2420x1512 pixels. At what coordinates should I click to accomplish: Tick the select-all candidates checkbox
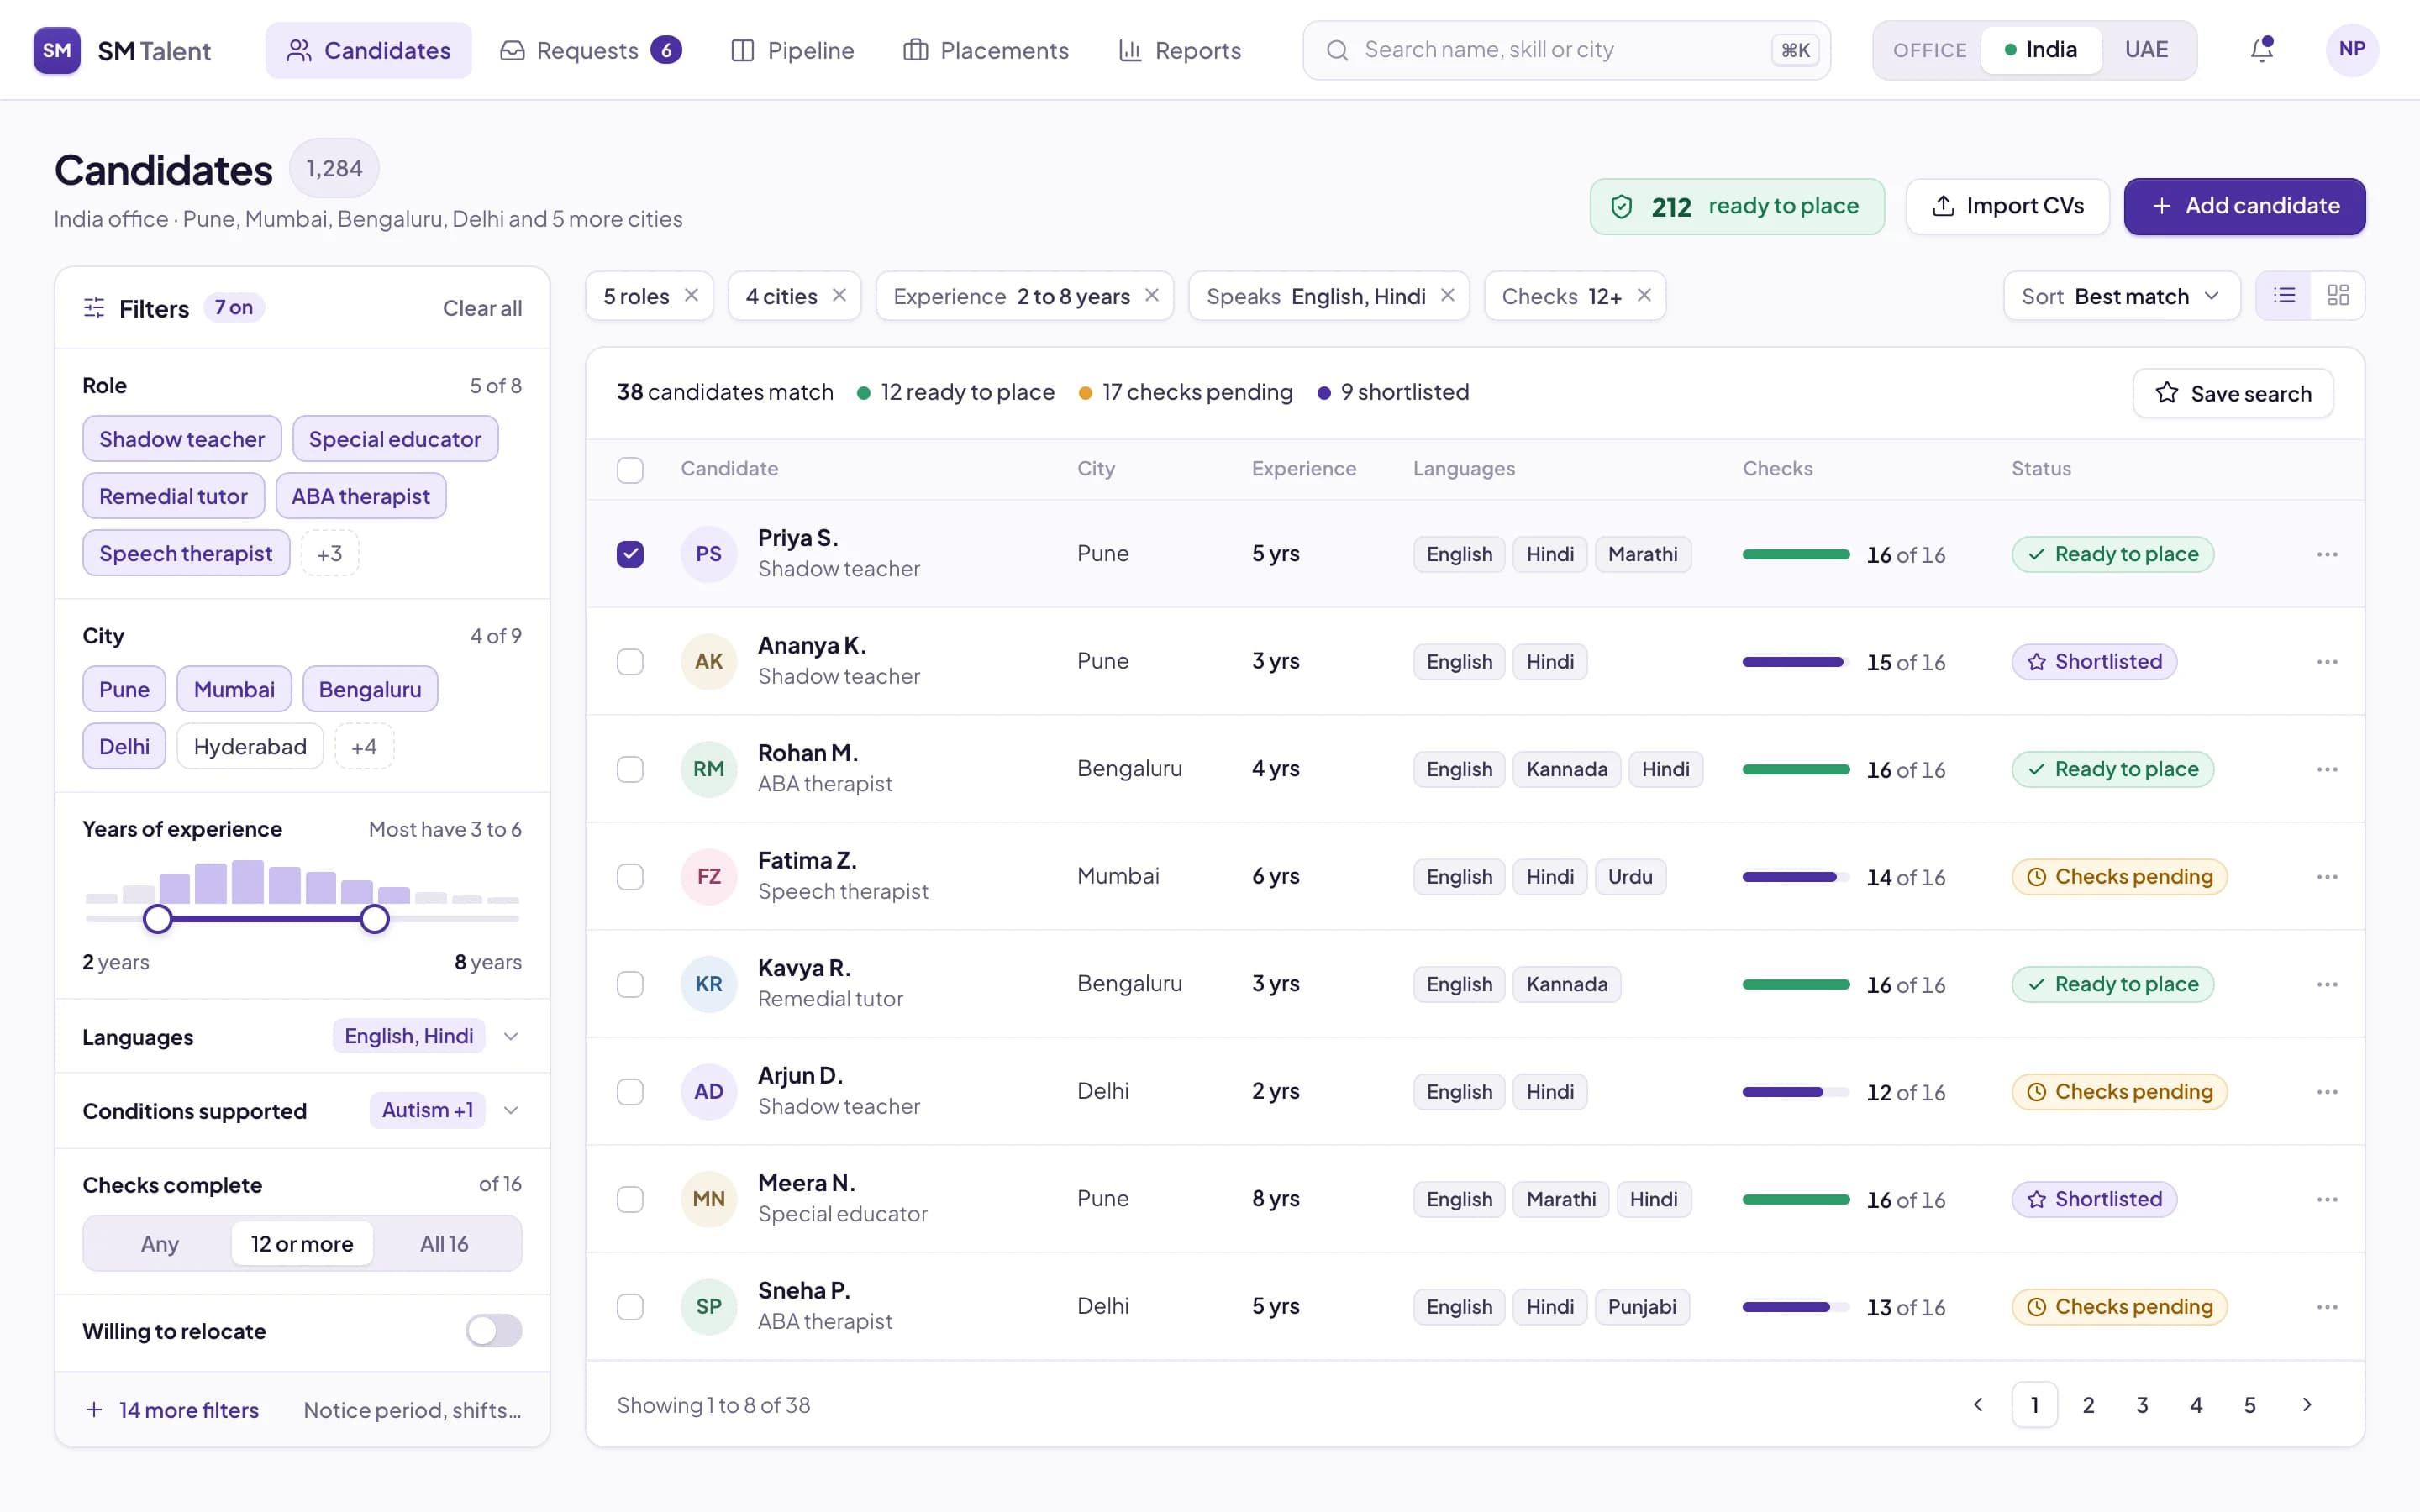[630, 470]
